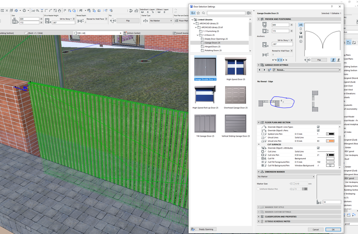Screen dimensions: 358x234
Task: Click the Uncut Line Pen orange swatch
Action: coord(330,141)
